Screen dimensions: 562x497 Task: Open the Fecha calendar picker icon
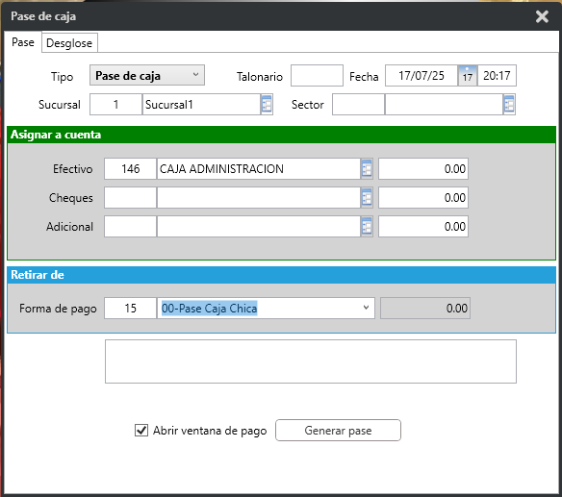pos(468,76)
